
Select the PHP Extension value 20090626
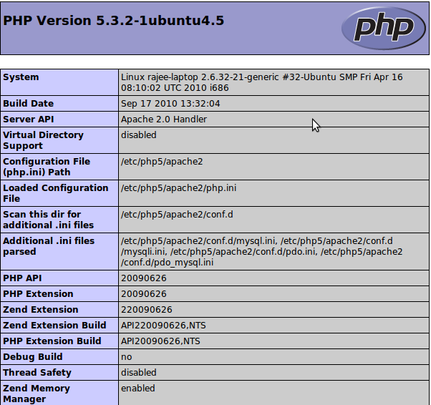pyautogui.click(x=143, y=293)
